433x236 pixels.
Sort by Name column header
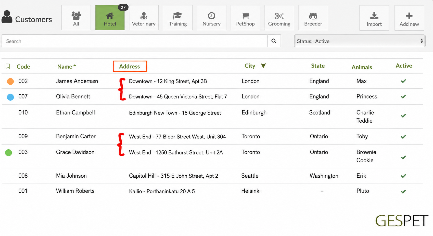tap(65, 67)
